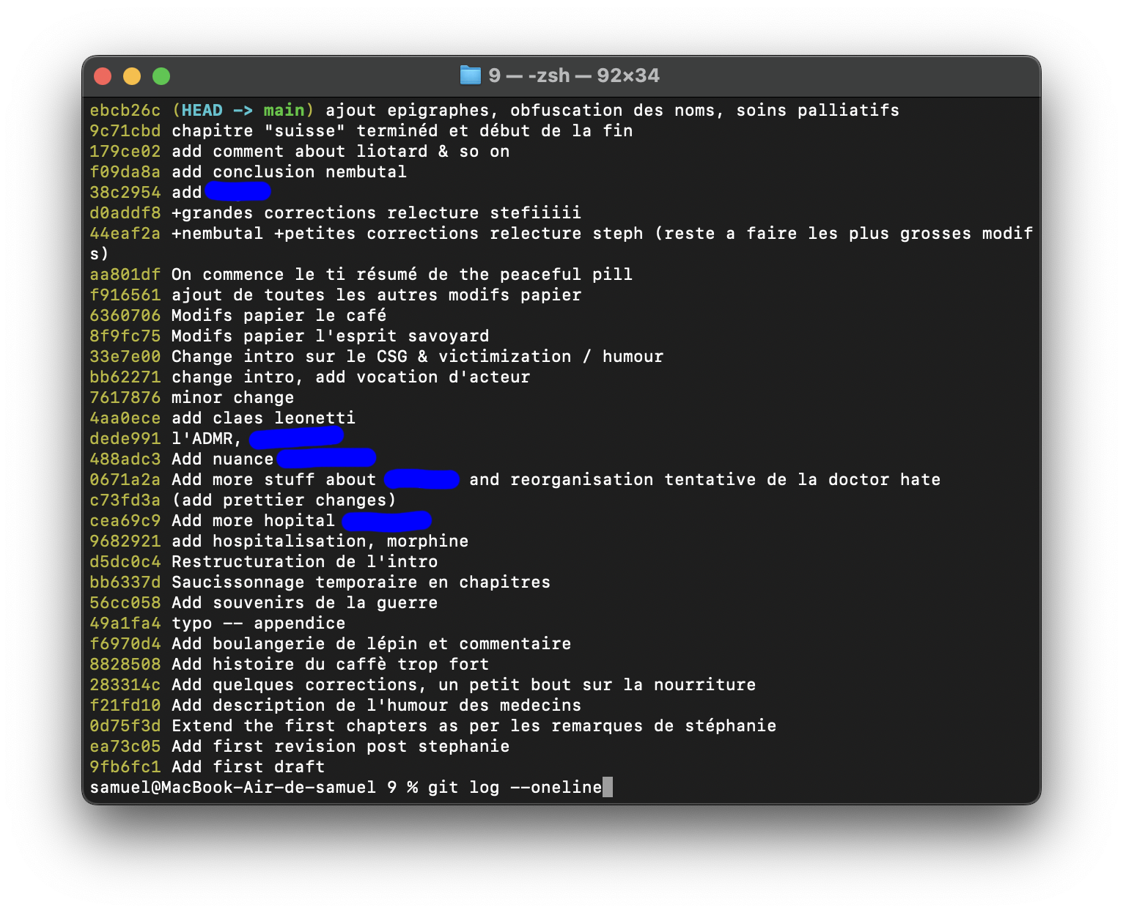Click "Modifs papier l'esprit savoyard" line
Viewport: 1123px width, 913px height.
[330, 336]
